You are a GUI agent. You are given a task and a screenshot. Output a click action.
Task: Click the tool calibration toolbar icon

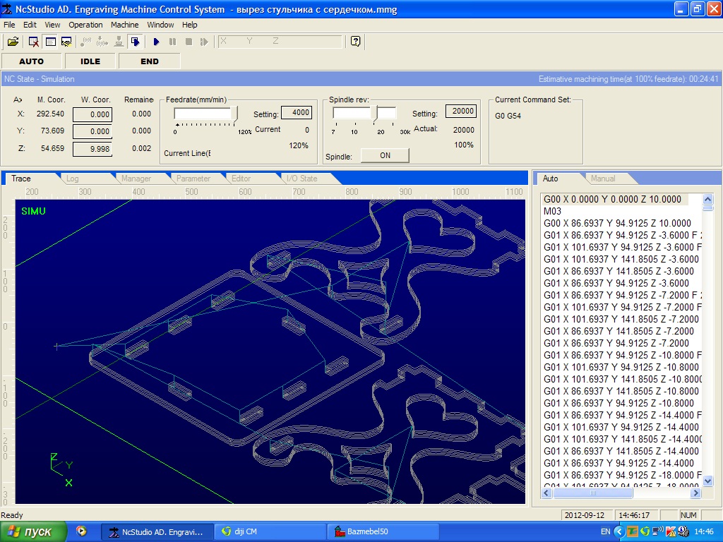point(119,42)
